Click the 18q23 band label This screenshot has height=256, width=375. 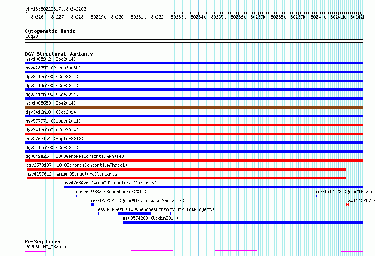(32, 36)
